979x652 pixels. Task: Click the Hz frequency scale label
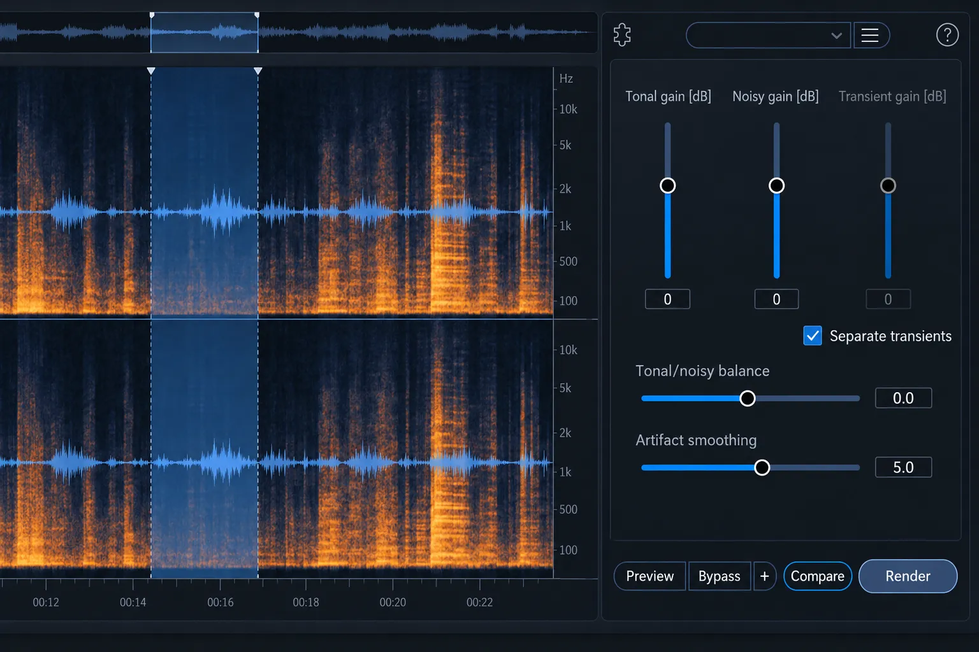coord(566,78)
